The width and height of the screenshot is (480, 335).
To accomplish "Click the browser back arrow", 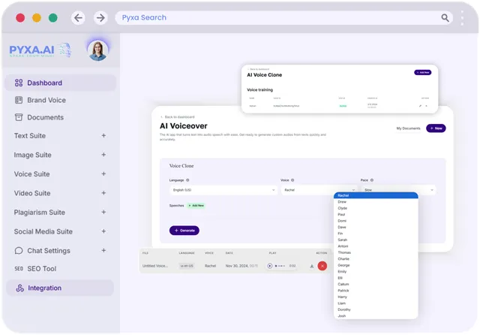I will click(78, 18).
